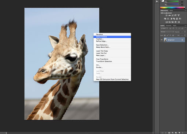Open the Adjustments panel flyout menu
This screenshot has width=187, height=134.
coord(185,11)
